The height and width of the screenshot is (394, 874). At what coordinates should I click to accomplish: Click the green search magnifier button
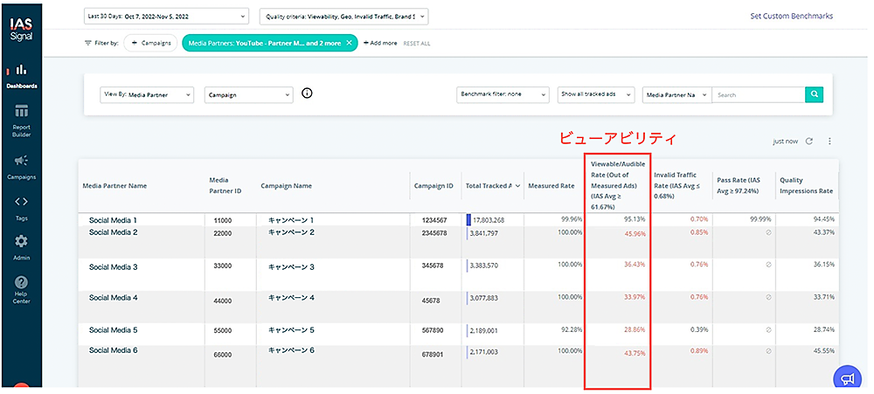click(814, 94)
